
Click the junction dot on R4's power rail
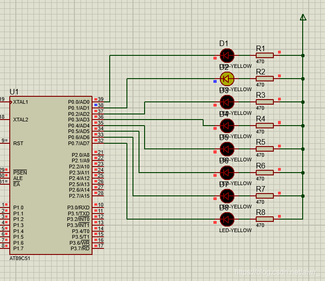click(303, 126)
